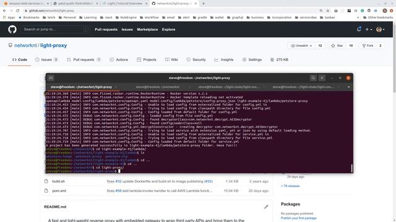Focus the Search or jump to field
The height and width of the screenshot is (222, 396).
click(x=55, y=30)
